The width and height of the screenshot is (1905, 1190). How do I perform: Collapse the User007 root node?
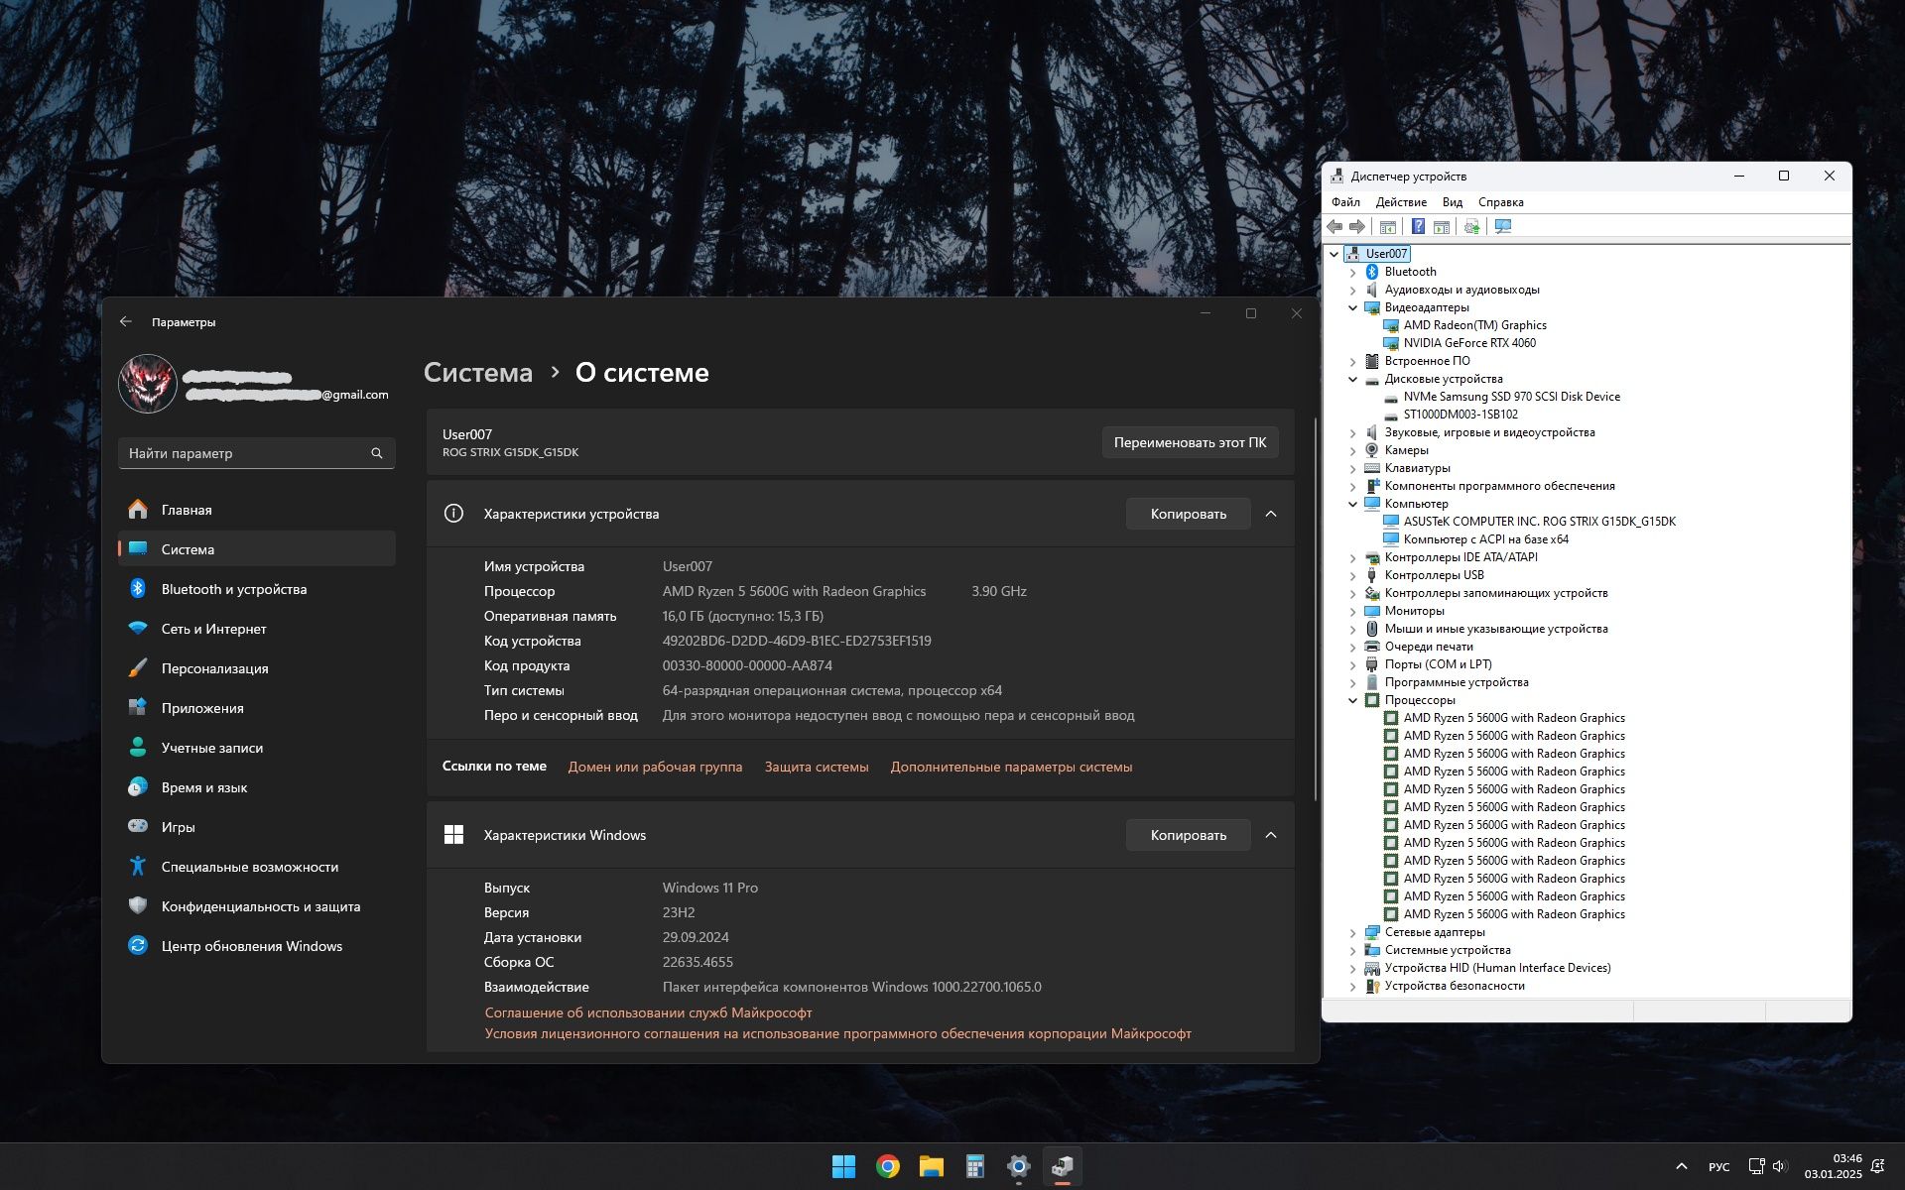coord(1334,254)
